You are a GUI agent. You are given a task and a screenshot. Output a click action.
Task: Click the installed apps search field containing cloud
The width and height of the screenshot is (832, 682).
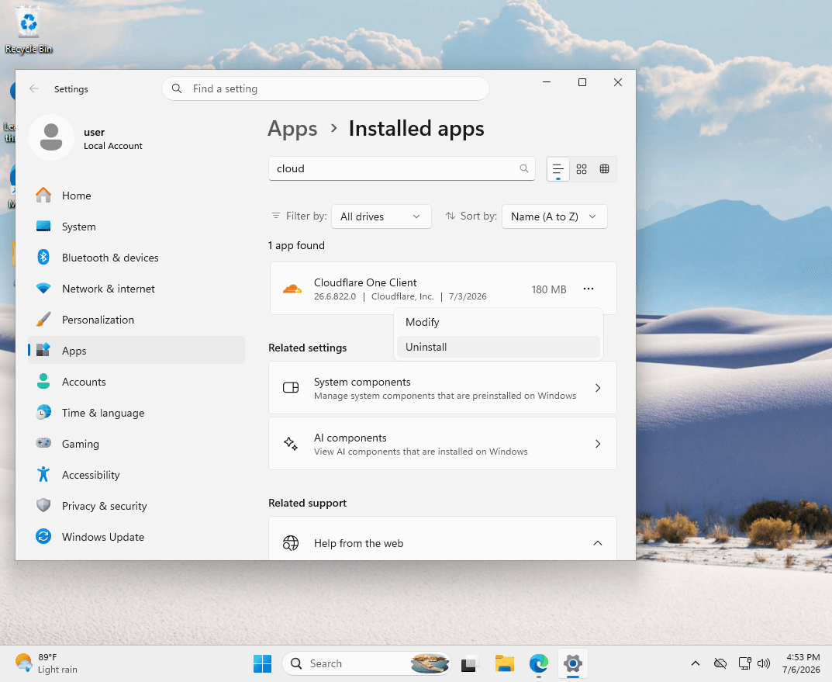[402, 168]
